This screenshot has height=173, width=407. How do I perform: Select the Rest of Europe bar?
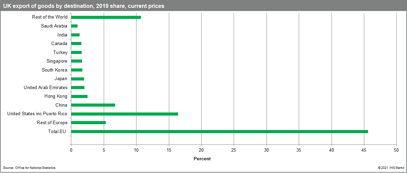[x=88, y=123]
